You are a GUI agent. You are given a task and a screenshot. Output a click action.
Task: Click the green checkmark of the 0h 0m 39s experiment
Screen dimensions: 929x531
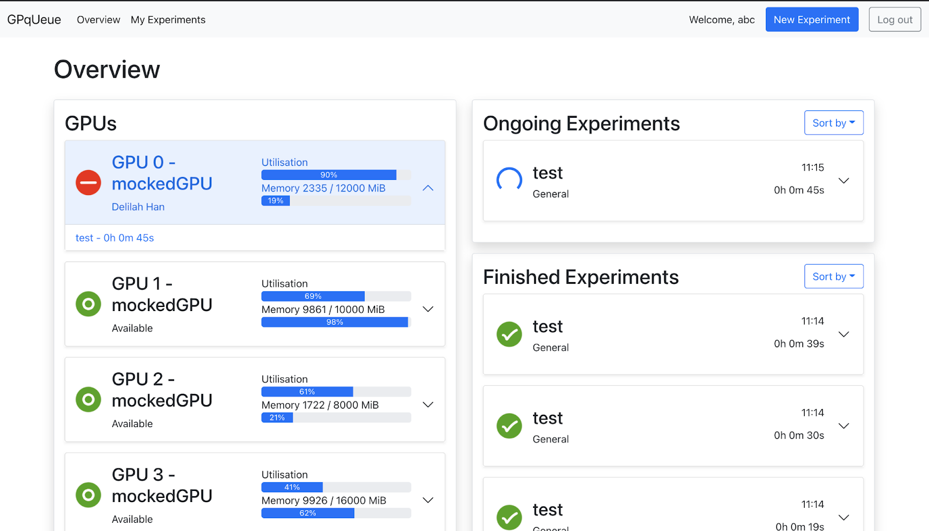click(509, 334)
